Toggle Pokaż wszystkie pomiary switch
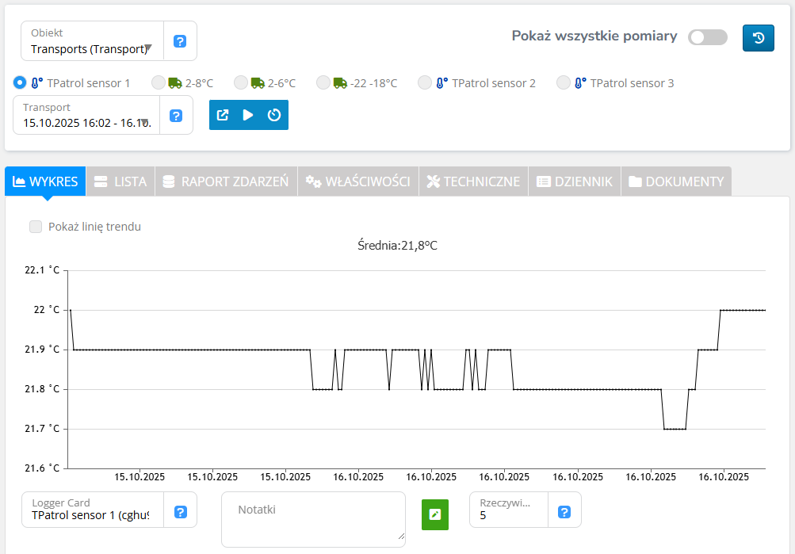 pos(707,37)
